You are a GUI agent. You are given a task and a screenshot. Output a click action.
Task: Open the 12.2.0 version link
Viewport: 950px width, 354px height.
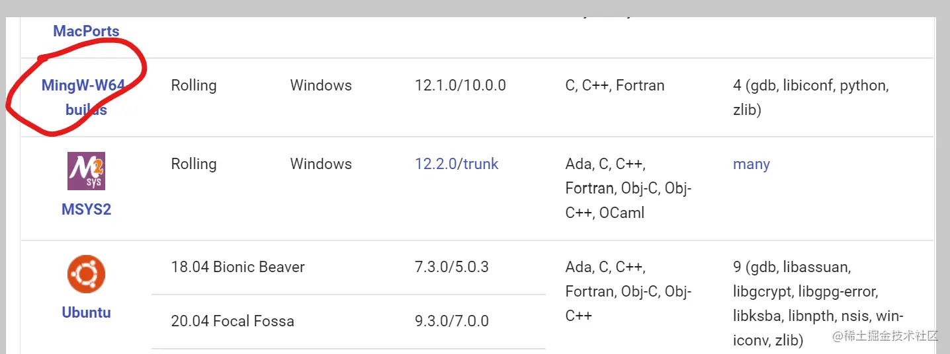(436, 164)
